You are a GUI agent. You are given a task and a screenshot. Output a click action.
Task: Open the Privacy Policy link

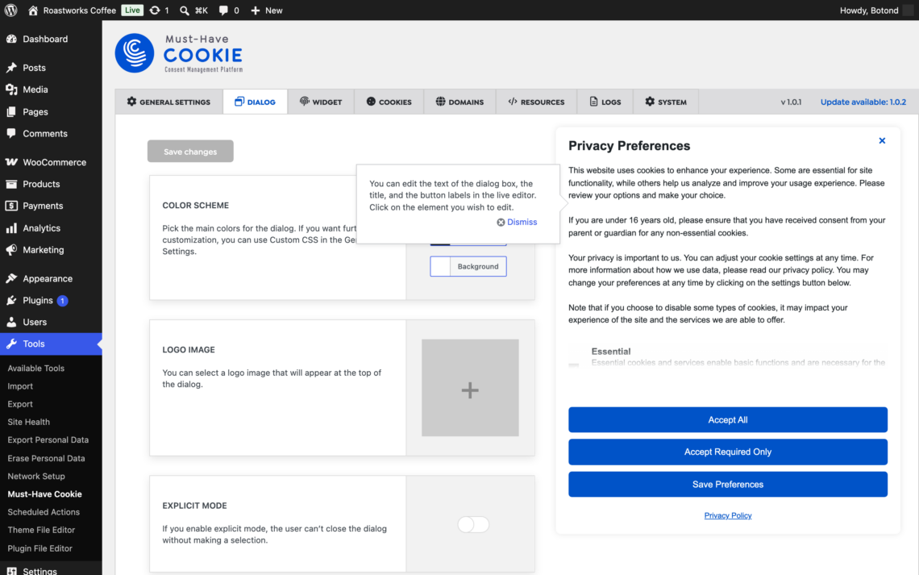point(727,515)
